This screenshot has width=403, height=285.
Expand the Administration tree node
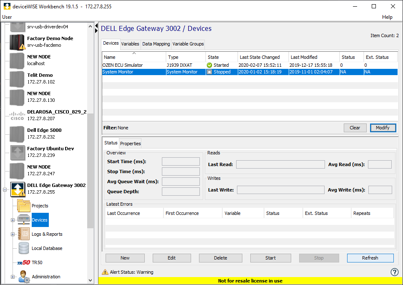[13, 277]
